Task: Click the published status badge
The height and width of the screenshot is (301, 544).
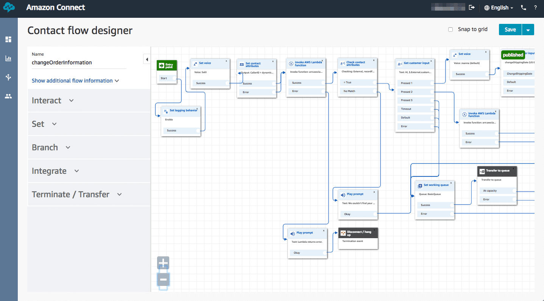Action: (513, 55)
